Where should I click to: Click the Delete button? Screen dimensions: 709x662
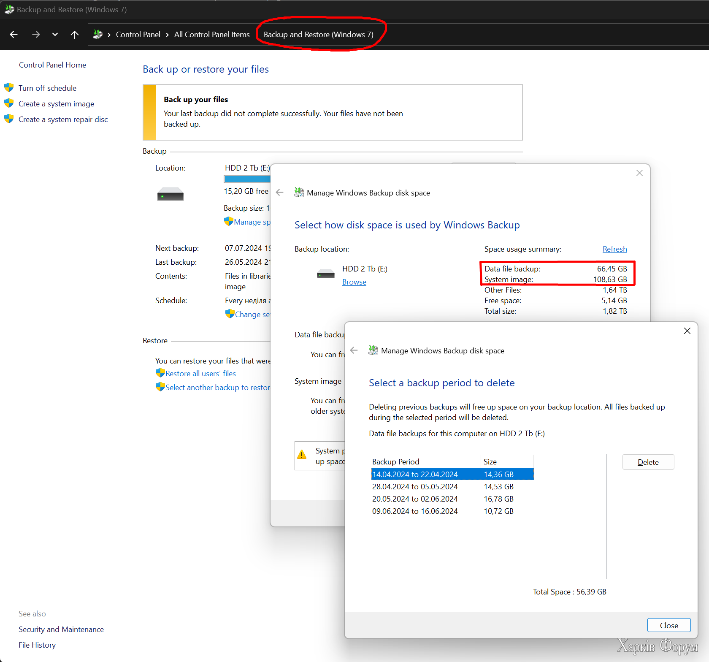tap(648, 462)
